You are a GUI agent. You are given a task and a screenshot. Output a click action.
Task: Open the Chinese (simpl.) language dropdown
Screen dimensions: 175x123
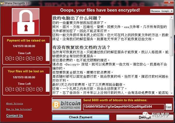pos(162,11)
